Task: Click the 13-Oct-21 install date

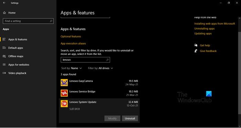Action: (132, 105)
